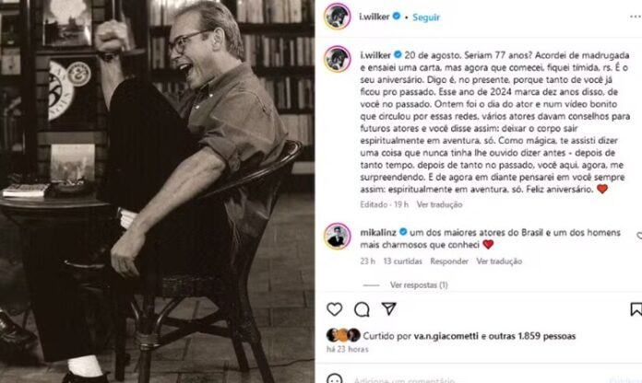View the 13 curtidas on the comment
Viewport: 642px width, 383px height.
tap(402, 261)
